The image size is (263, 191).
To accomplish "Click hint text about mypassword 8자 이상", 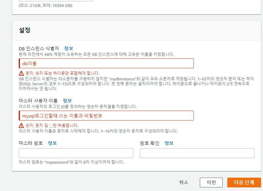I will [71, 162].
